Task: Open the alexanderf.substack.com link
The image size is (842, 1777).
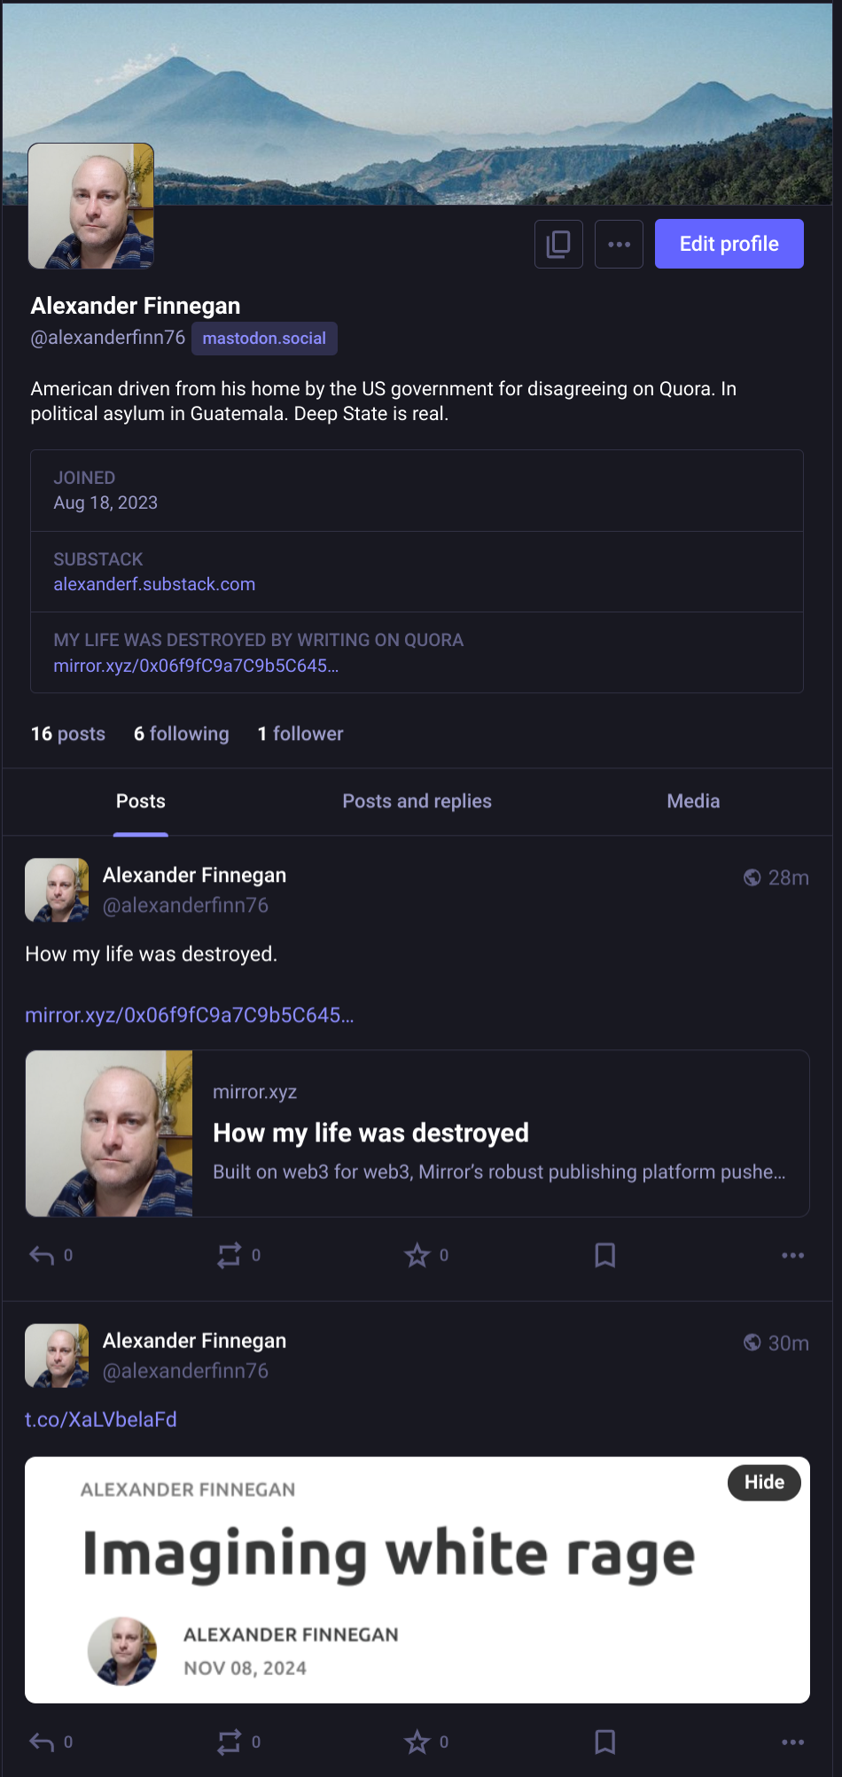Action: click(154, 584)
